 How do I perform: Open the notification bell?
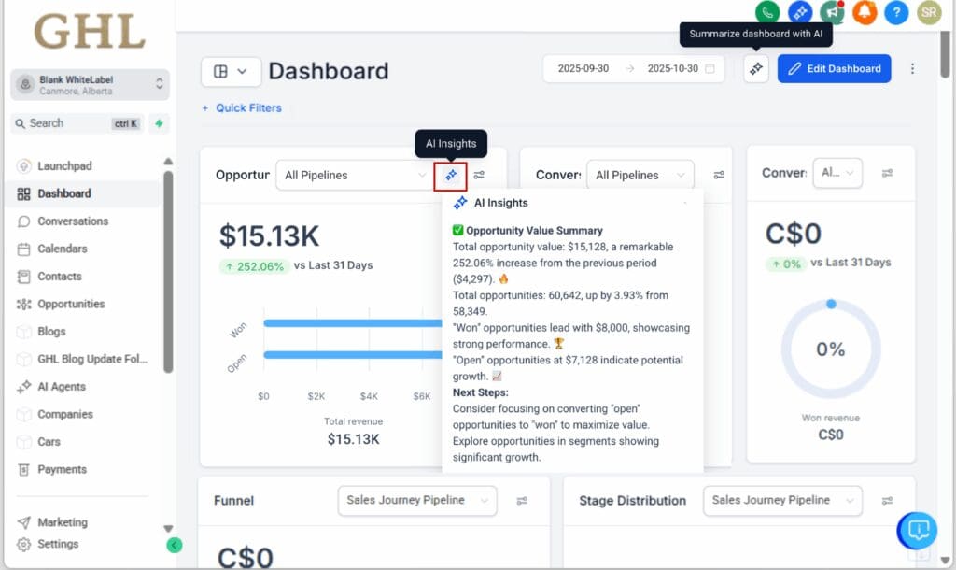(865, 13)
